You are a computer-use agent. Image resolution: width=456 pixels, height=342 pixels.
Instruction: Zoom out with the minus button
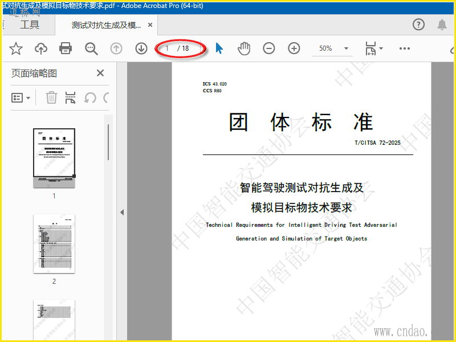pos(268,48)
